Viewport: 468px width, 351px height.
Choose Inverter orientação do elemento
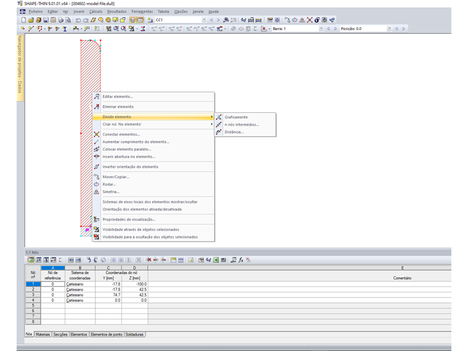pos(153,167)
